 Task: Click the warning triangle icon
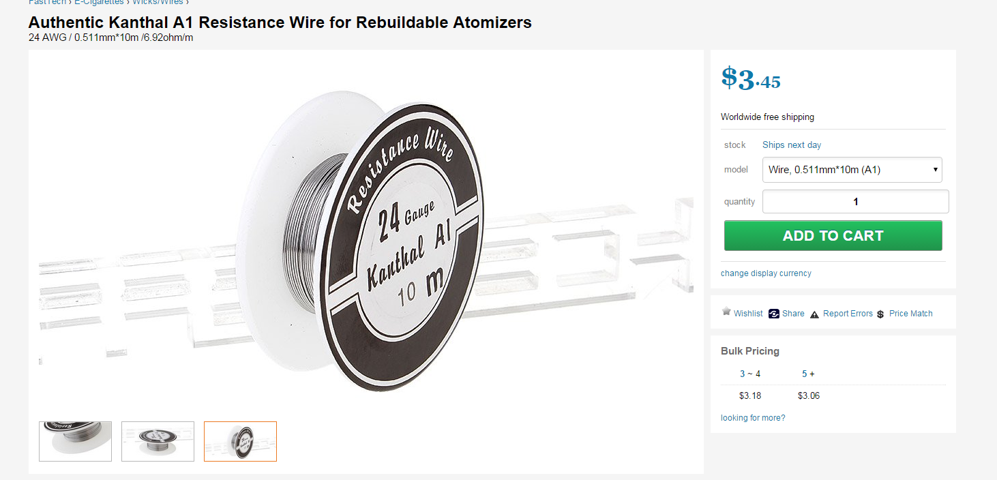814,314
